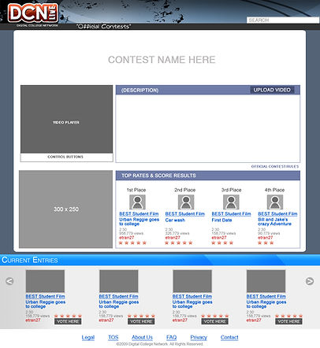
Task: Click the '(DESCRIPTION)' panel header
Action: tap(140, 90)
